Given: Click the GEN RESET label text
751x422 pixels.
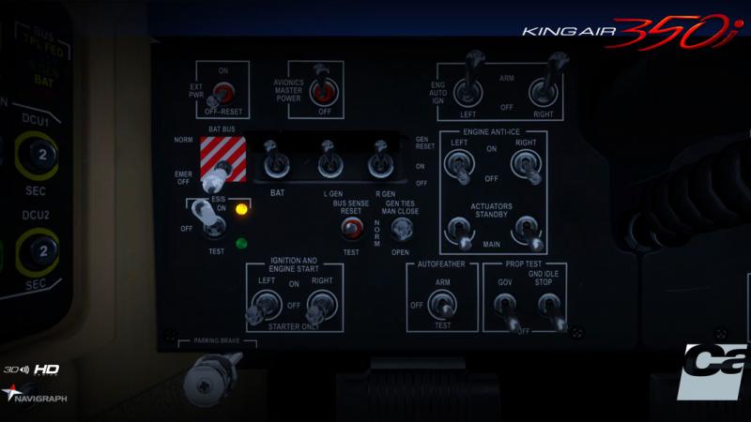Looking at the screenshot, I should click(425, 143).
